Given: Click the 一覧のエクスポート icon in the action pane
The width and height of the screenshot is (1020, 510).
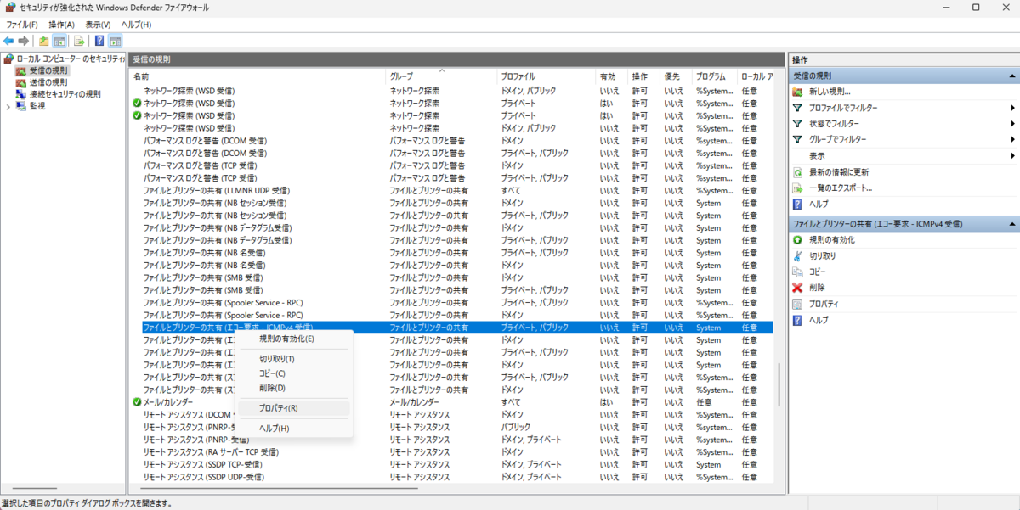Looking at the screenshot, I should (x=797, y=188).
